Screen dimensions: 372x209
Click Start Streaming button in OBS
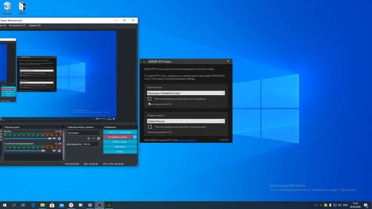pos(120,132)
